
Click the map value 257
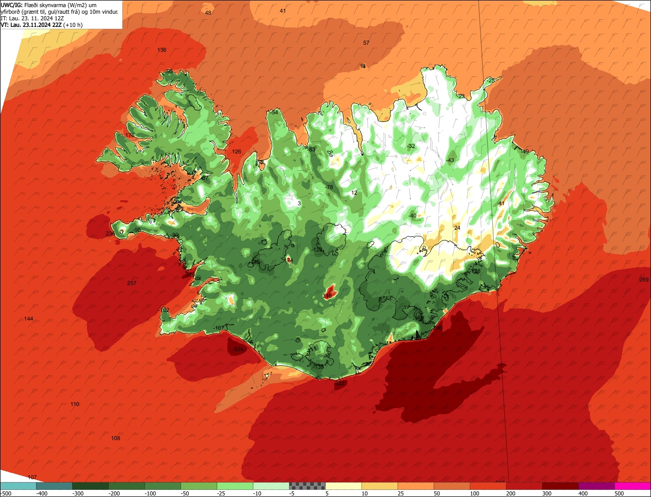point(132,283)
